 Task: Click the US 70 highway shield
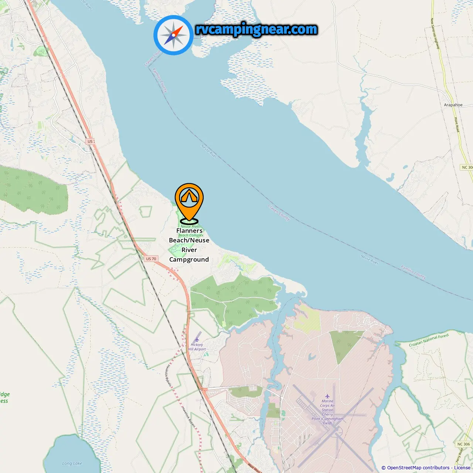click(151, 259)
